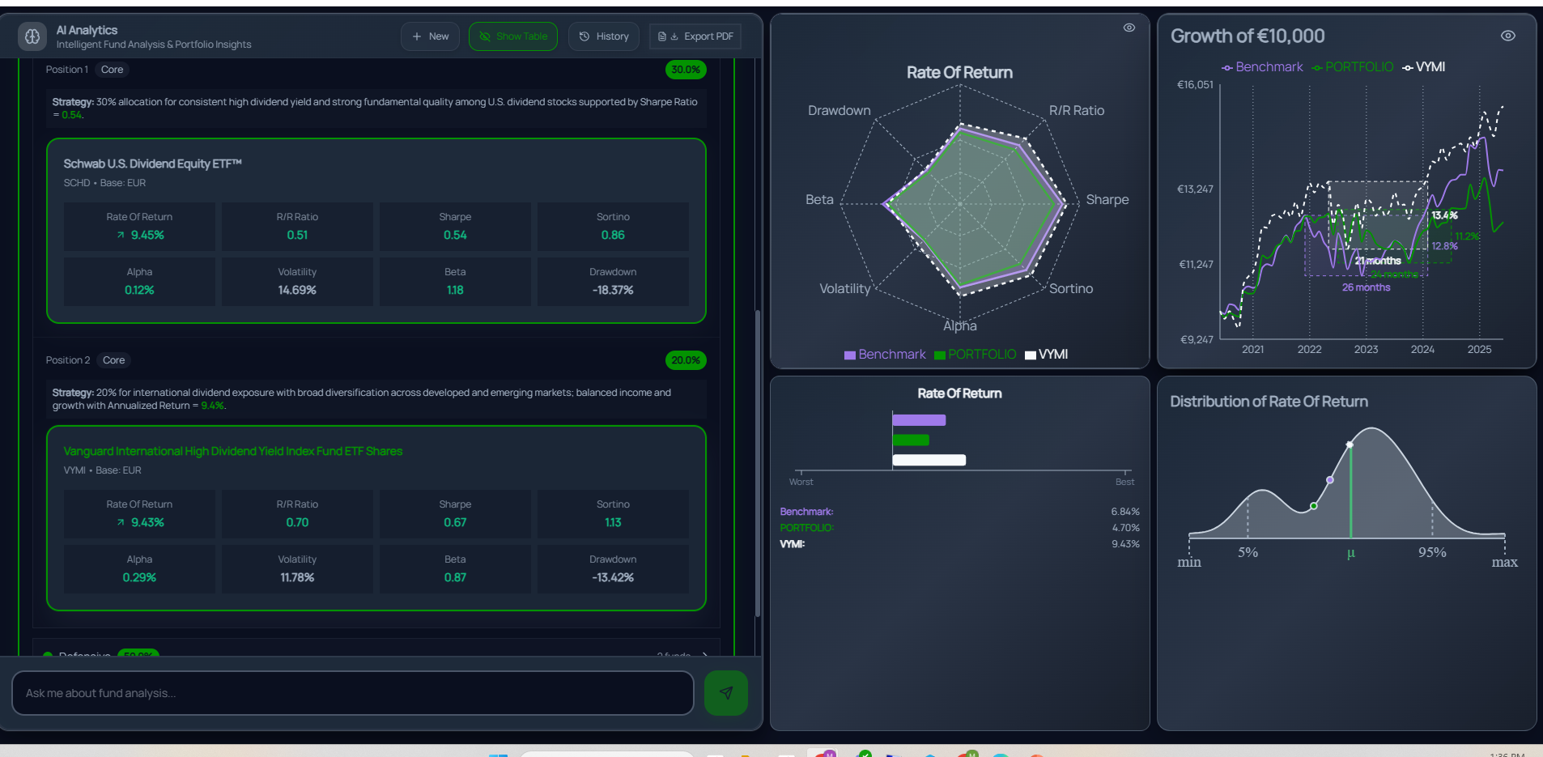Image resolution: width=1543 pixels, height=757 pixels.
Task: Click the €16,051 label on Growth chart axis
Action: click(1195, 85)
